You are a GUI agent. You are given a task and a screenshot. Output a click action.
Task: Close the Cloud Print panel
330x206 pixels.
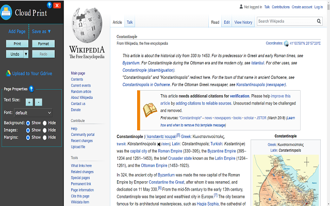[x=57, y=5]
